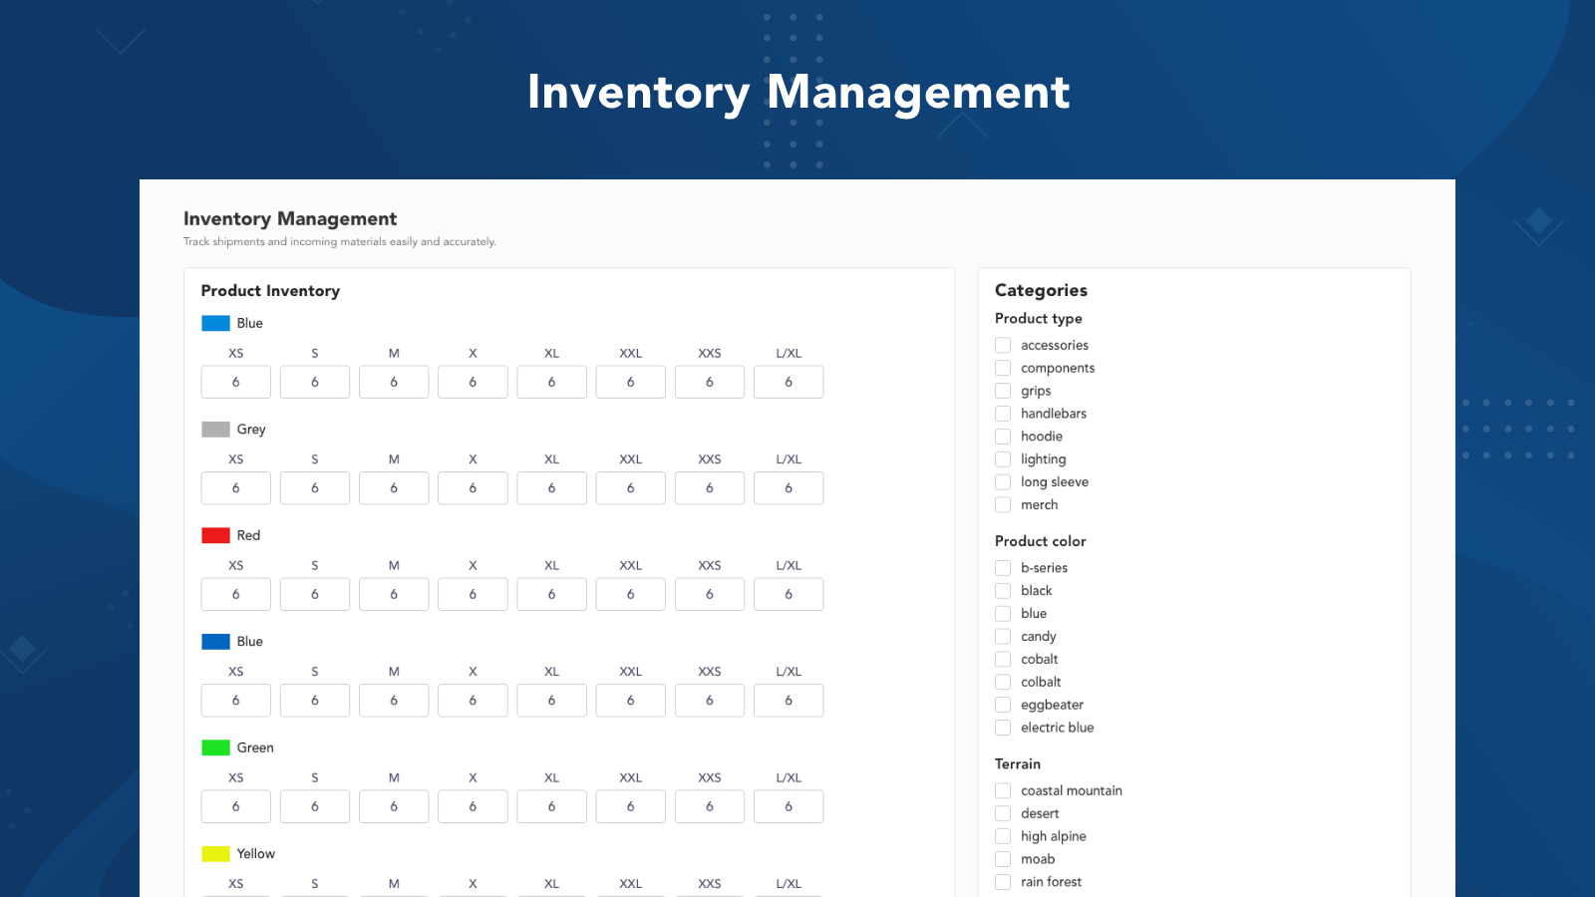
Task: Check the "black" product color option
Action: coord(1002,590)
